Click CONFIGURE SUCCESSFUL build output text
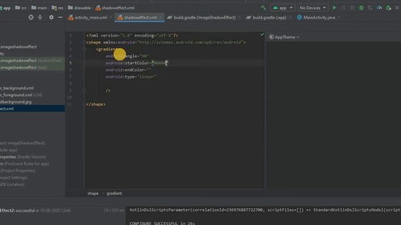The width and height of the screenshot is (401, 225). tap(162, 223)
